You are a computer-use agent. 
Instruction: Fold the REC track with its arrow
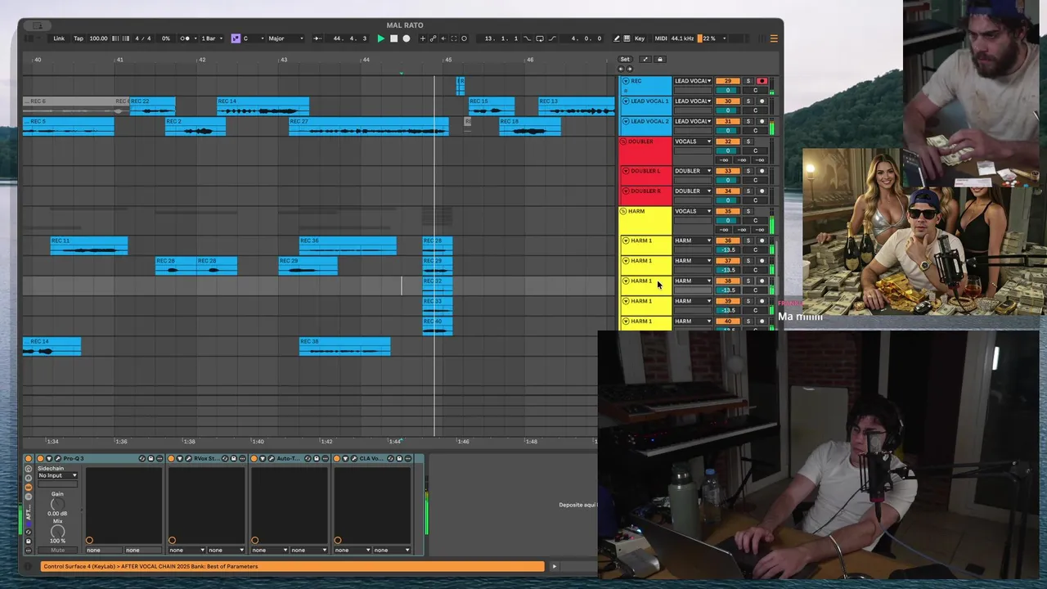click(x=626, y=81)
